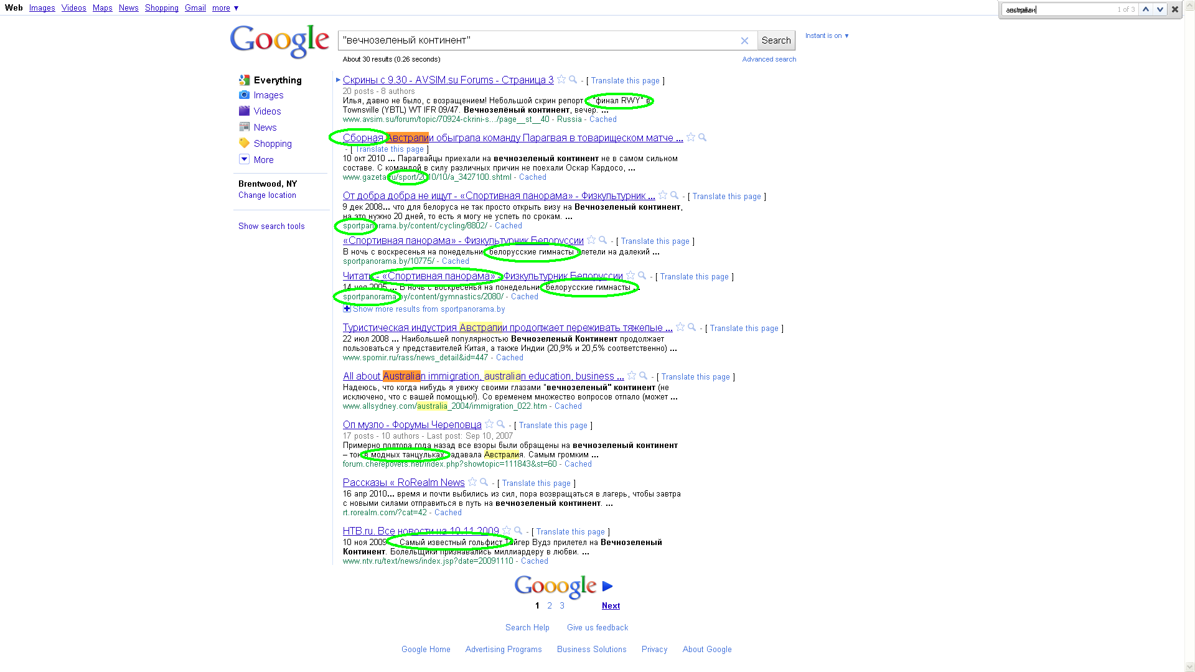Click the Videos icon in sidebar
Viewport: 1195px width, 672px height.
[244, 111]
